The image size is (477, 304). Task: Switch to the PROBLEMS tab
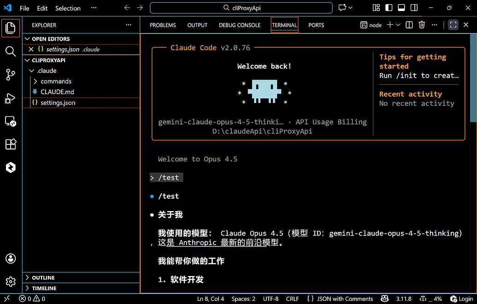[x=163, y=25]
